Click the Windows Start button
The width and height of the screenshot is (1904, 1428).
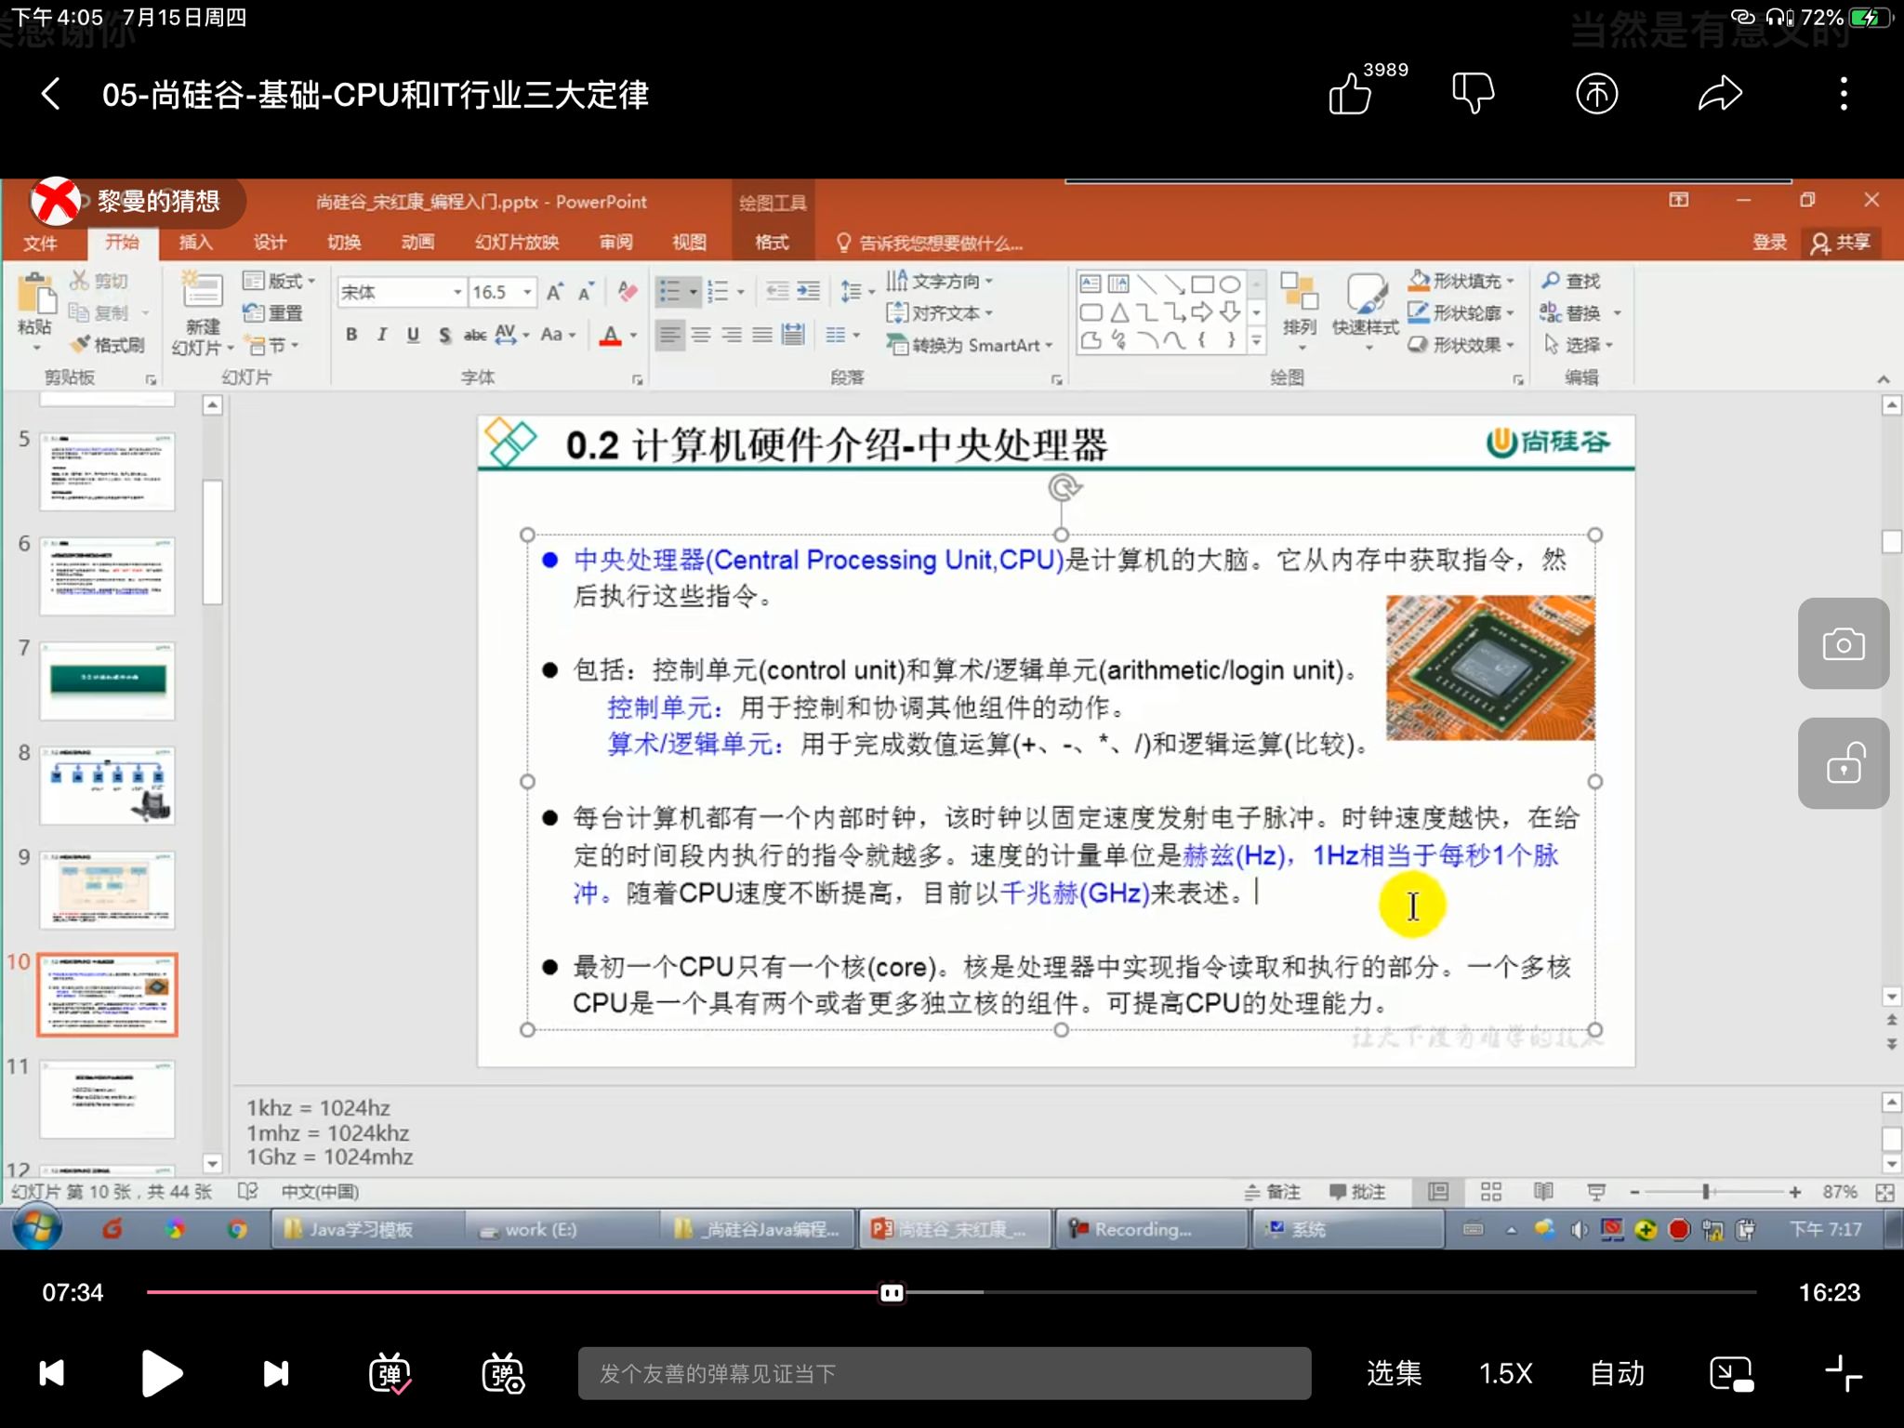[x=37, y=1229]
